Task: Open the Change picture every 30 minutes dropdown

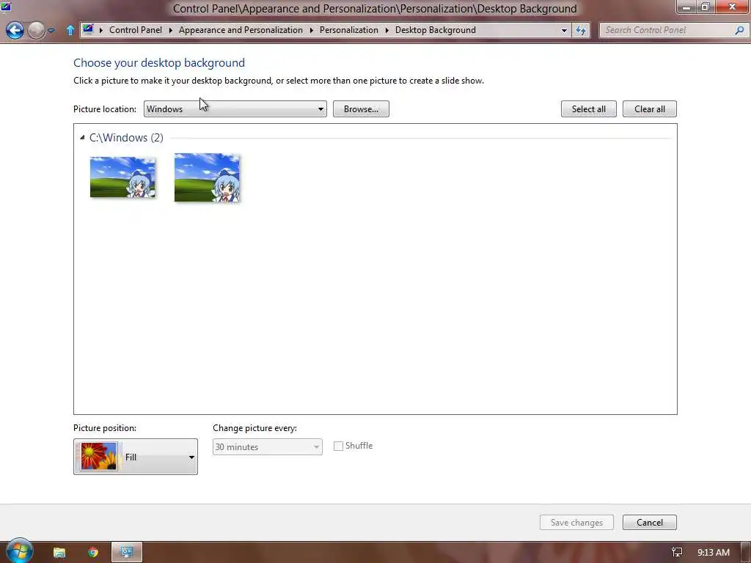Action: click(x=267, y=446)
